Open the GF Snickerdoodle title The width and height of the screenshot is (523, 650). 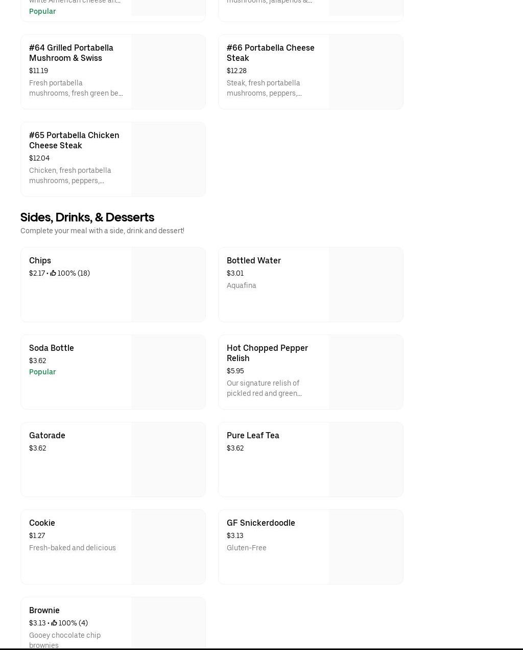point(260,523)
